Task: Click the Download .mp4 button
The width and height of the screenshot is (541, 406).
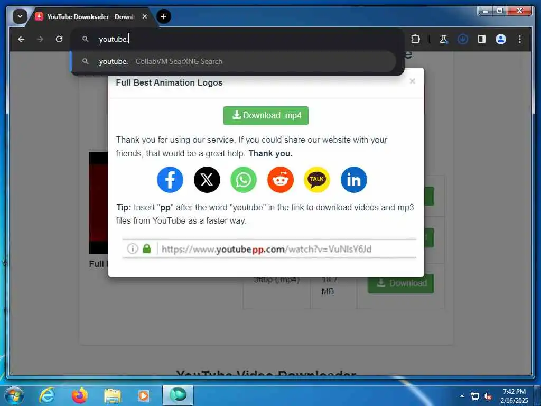Action: tap(266, 116)
